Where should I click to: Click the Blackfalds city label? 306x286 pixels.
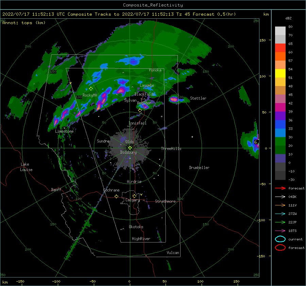click(x=144, y=94)
